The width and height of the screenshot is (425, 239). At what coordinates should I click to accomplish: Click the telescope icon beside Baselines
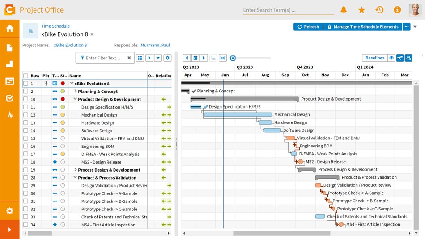(400, 58)
